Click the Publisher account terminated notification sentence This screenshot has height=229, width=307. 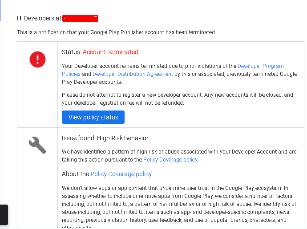116,32
